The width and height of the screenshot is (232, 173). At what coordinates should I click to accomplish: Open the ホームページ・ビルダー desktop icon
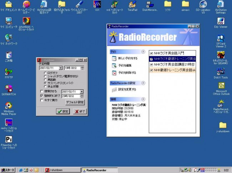click(x=26, y=4)
